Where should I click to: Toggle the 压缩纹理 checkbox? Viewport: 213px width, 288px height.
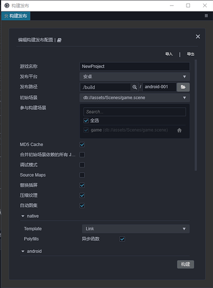point(82,195)
